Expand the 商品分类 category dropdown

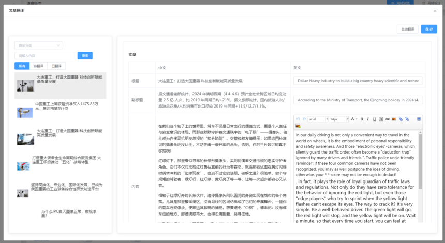pyautogui.click(x=39, y=45)
